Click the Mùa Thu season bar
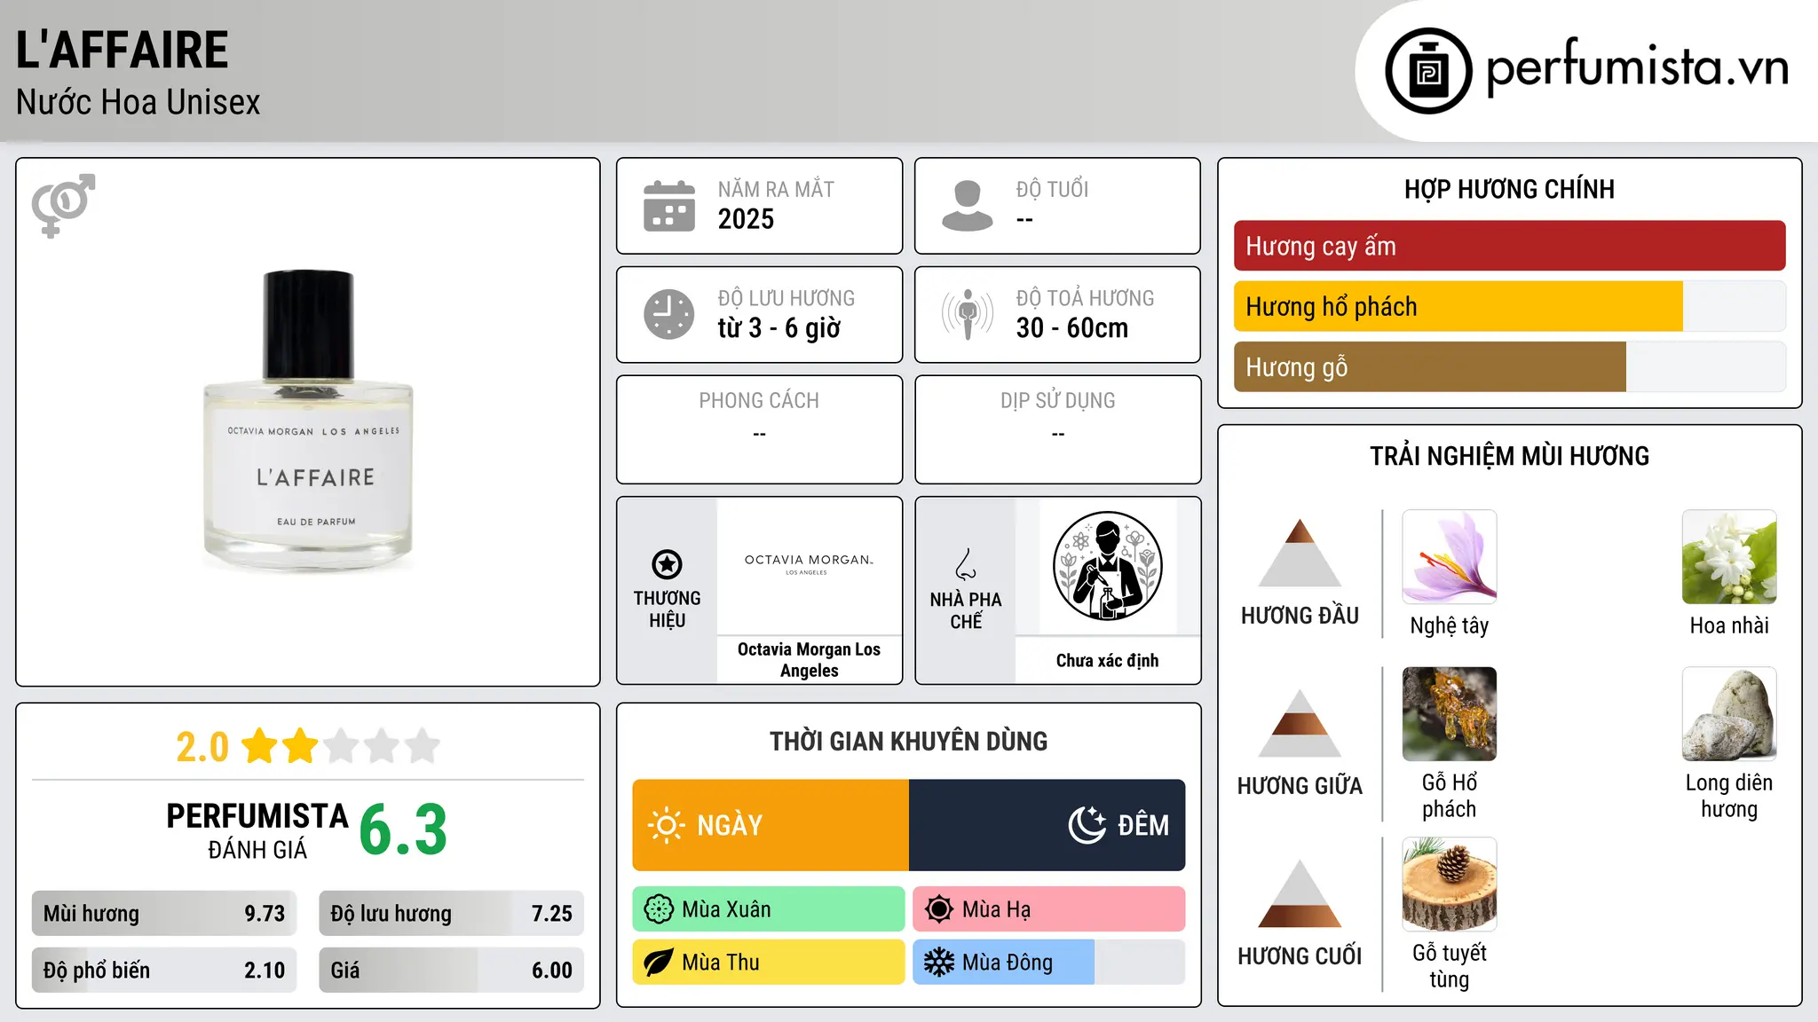The height and width of the screenshot is (1022, 1818). click(x=769, y=963)
